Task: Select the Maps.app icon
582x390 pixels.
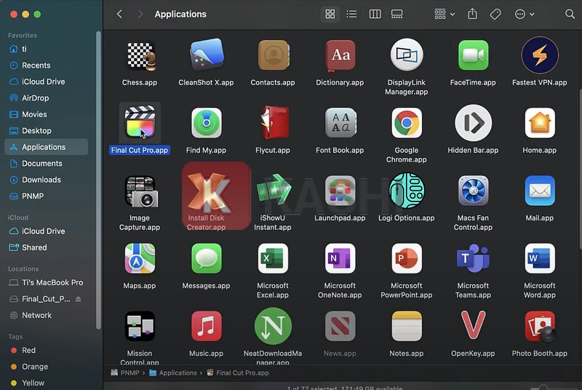Action: point(140,258)
